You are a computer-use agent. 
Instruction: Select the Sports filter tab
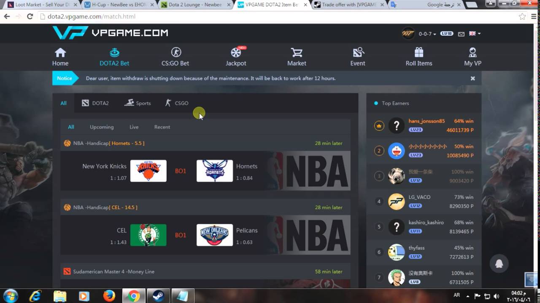click(x=138, y=103)
